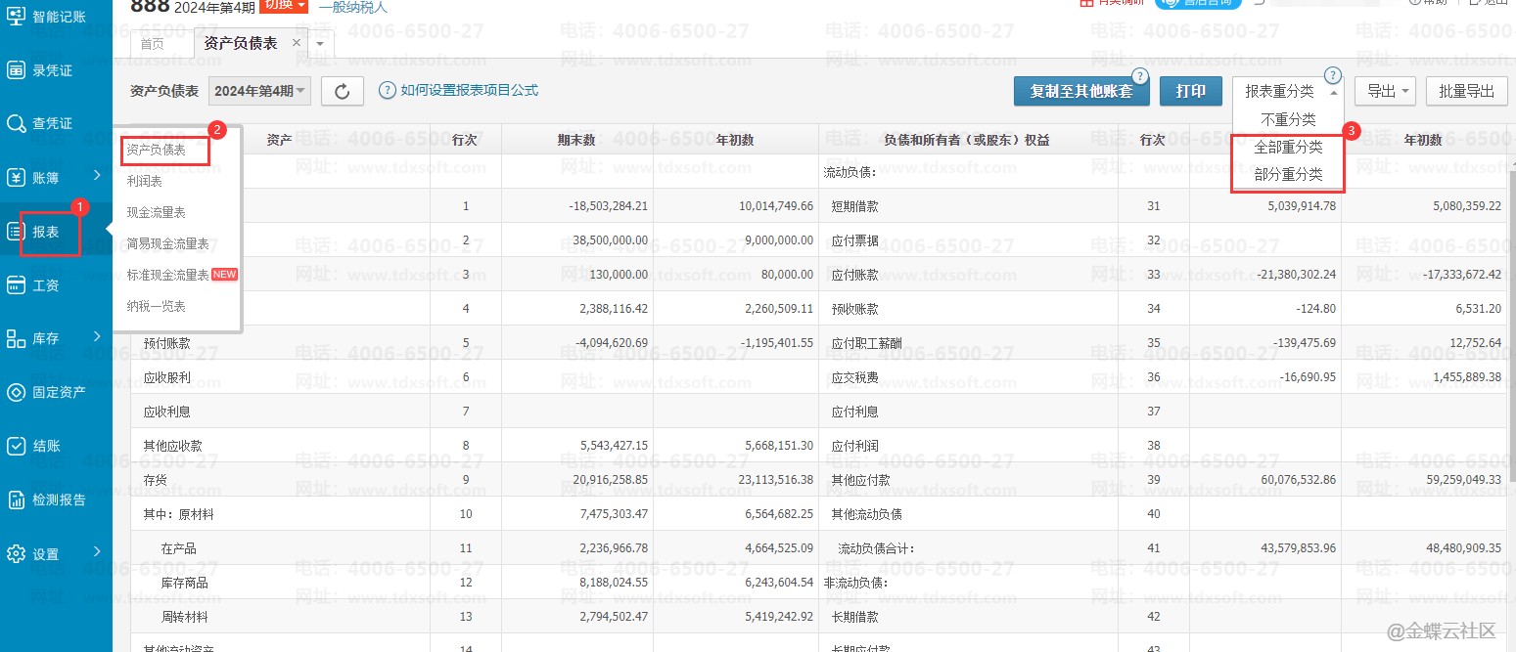Click the 批量导出 button
This screenshot has height=652, width=1516.
1466,91
